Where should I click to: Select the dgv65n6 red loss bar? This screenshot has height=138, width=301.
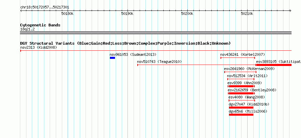[241, 115]
